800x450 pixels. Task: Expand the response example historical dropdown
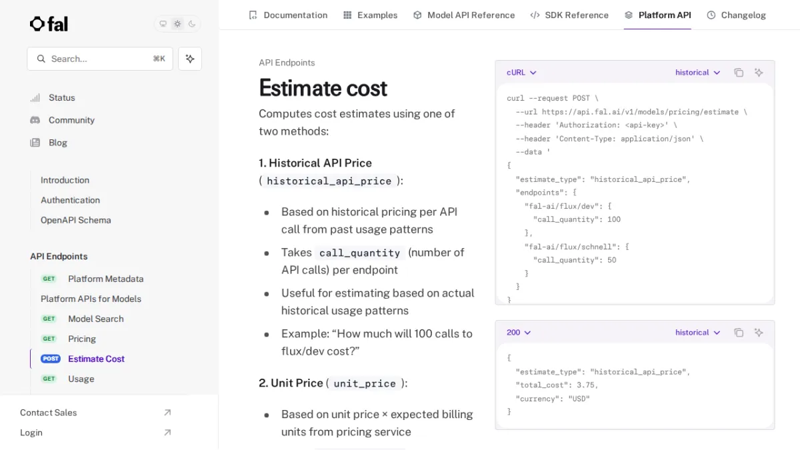(698, 333)
